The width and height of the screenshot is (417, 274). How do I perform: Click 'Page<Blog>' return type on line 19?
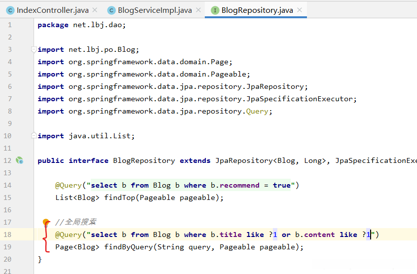[x=77, y=247]
